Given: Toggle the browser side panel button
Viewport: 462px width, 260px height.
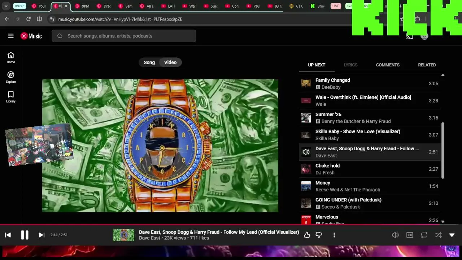Looking at the screenshot, I should (x=39, y=19).
